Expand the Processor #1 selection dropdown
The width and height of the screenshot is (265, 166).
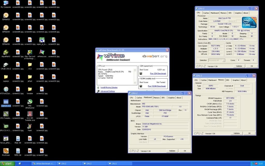pyautogui.click(x=217, y=60)
